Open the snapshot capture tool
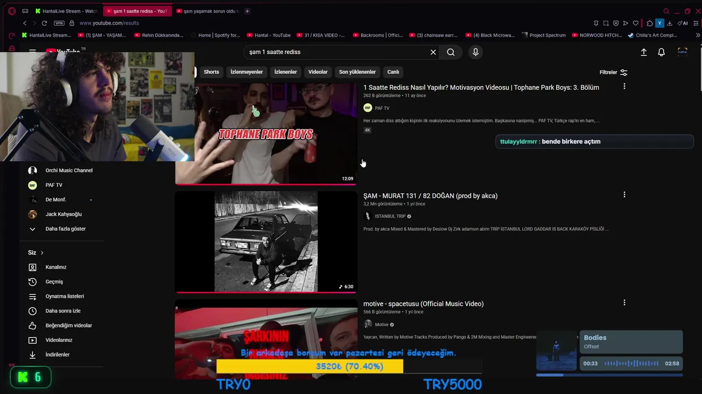This screenshot has height=394, width=702. (606, 23)
